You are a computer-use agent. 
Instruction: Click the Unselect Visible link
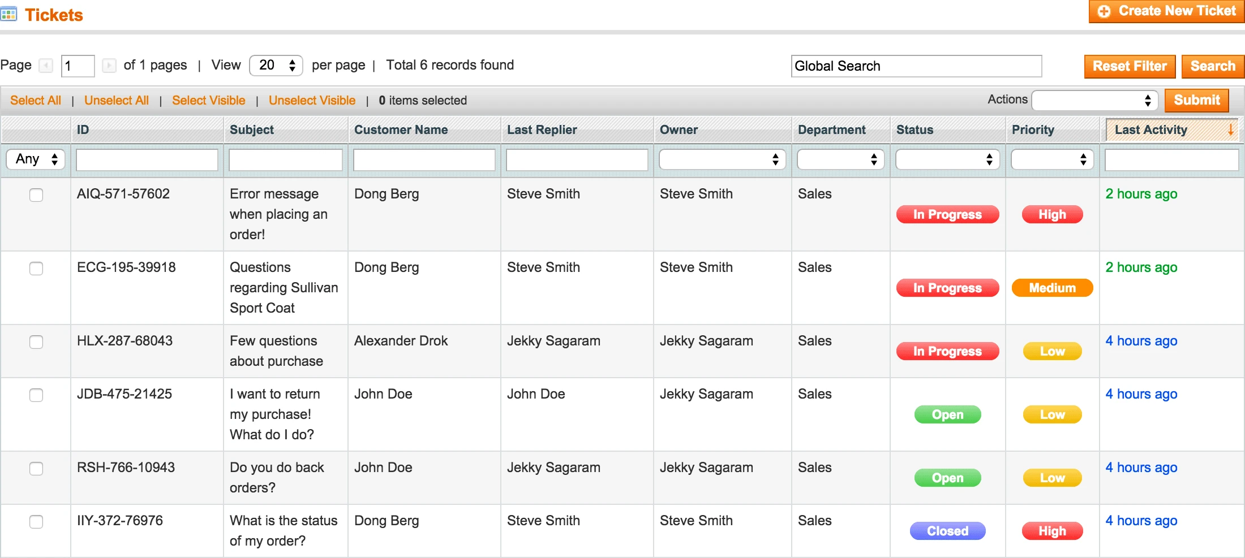coord(312,100)
